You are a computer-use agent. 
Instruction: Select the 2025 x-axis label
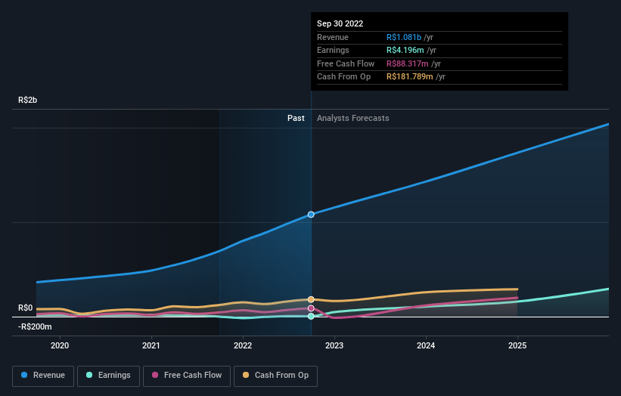pos(517,345)
